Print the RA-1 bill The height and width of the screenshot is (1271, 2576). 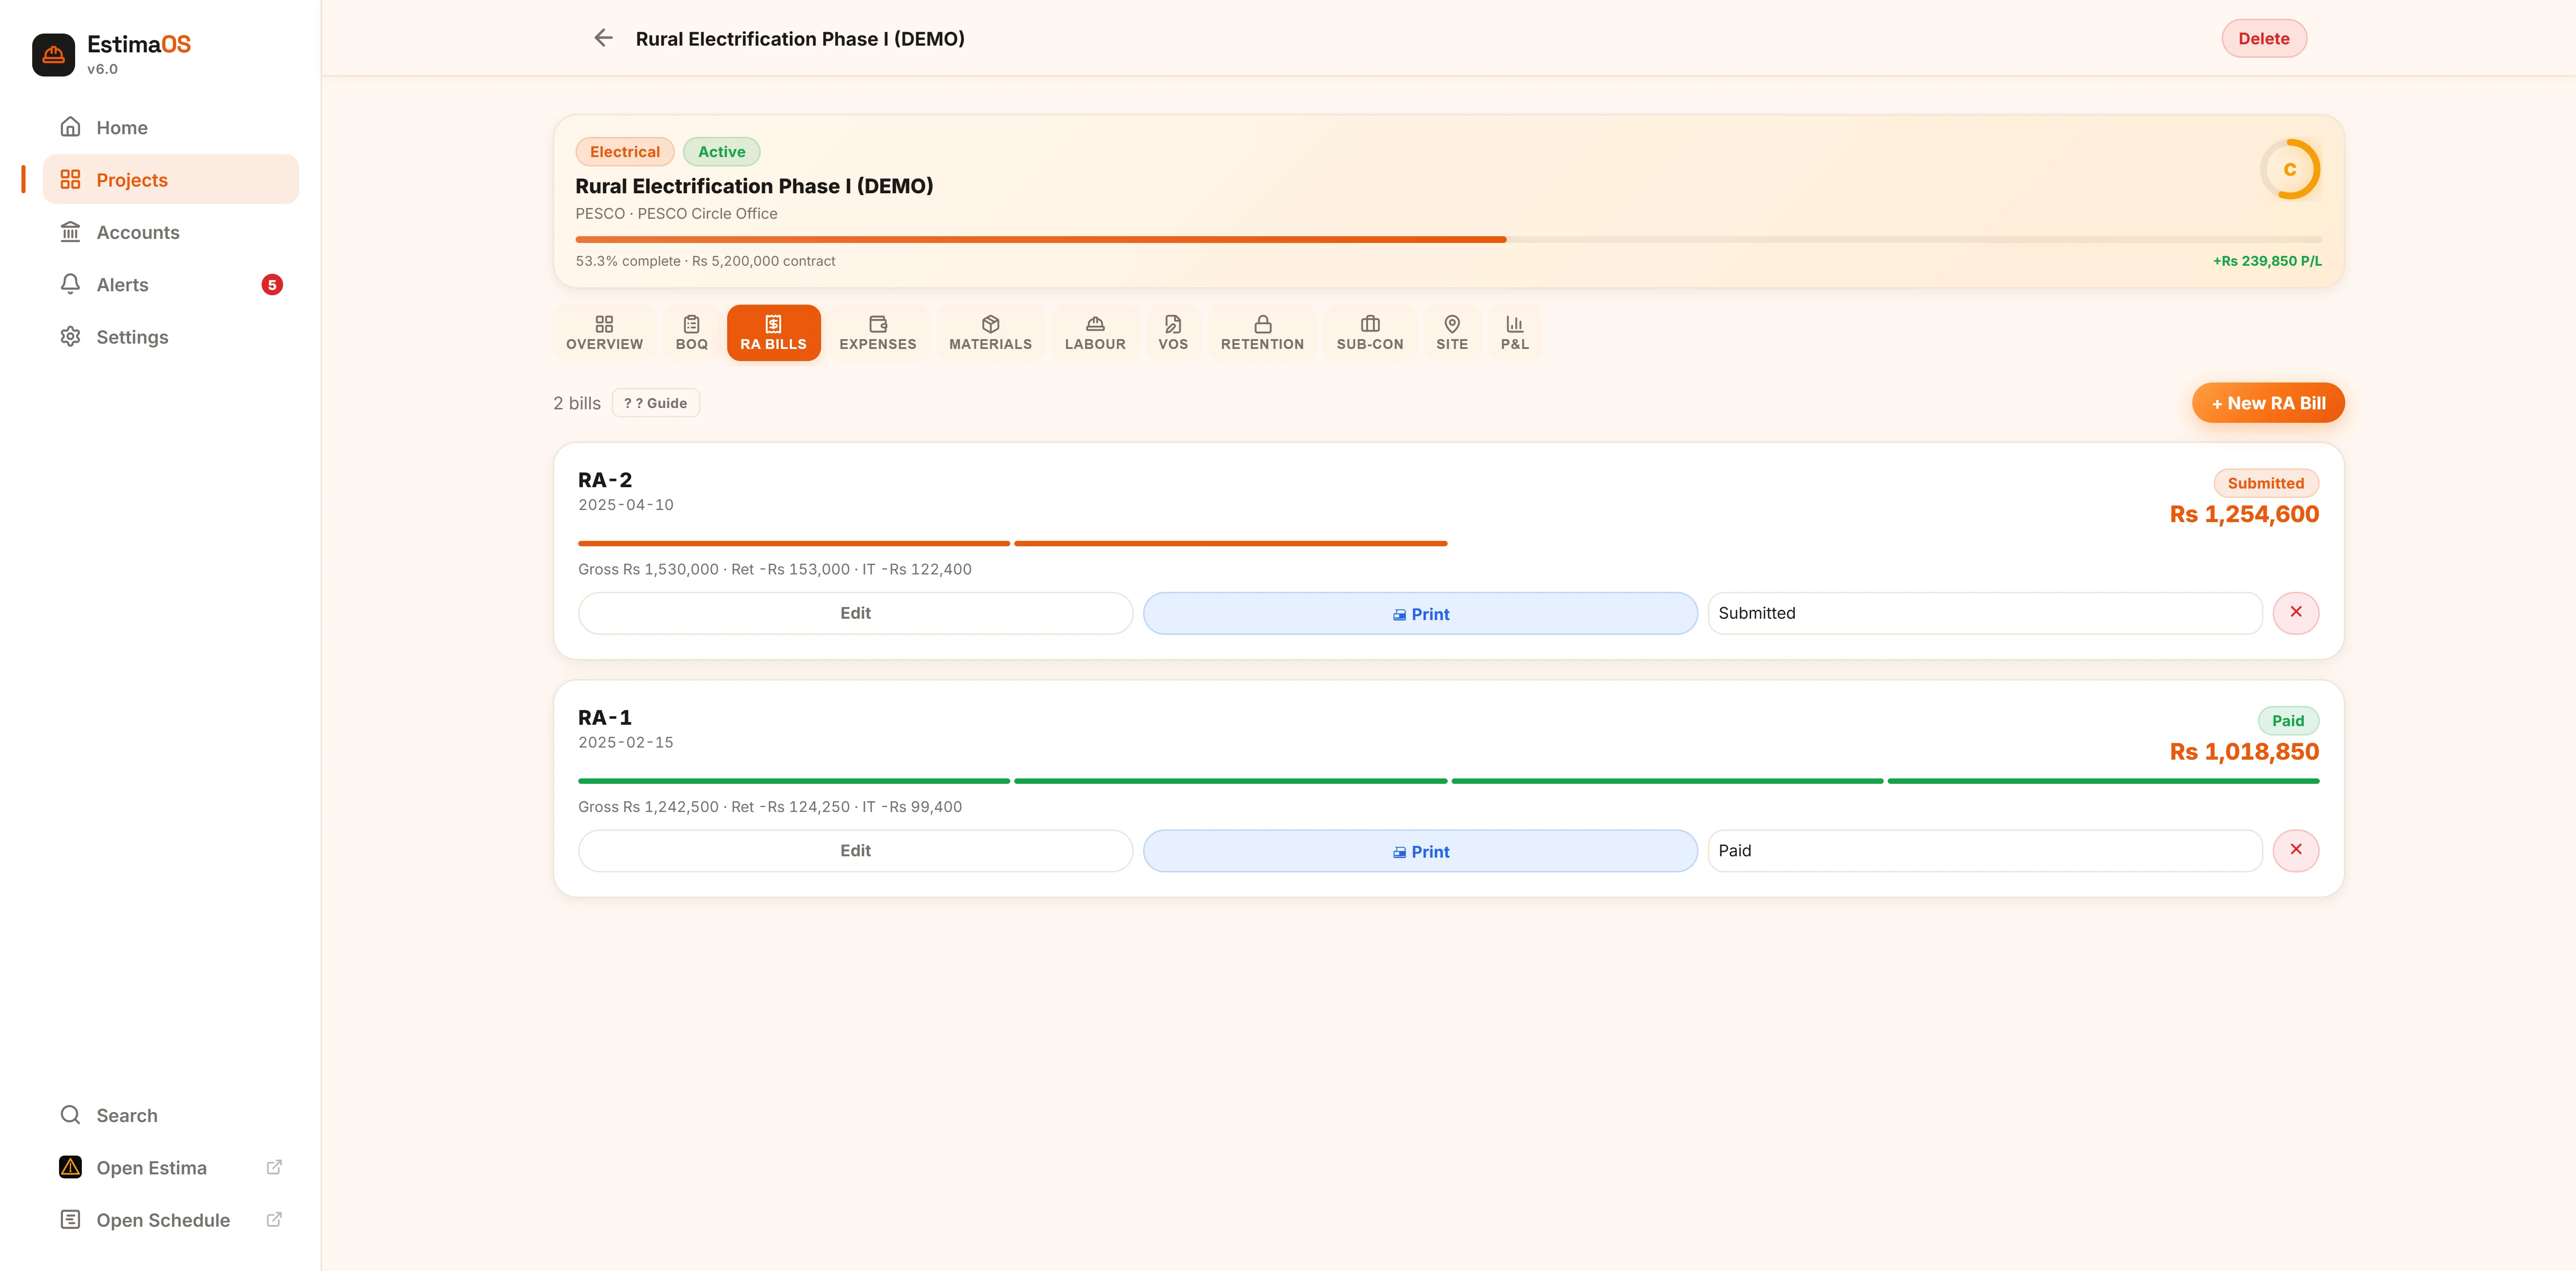coord(1420,851)
